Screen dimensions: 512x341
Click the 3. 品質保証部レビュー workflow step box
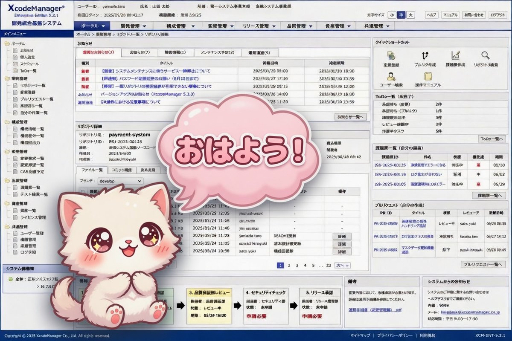(209, 307)
